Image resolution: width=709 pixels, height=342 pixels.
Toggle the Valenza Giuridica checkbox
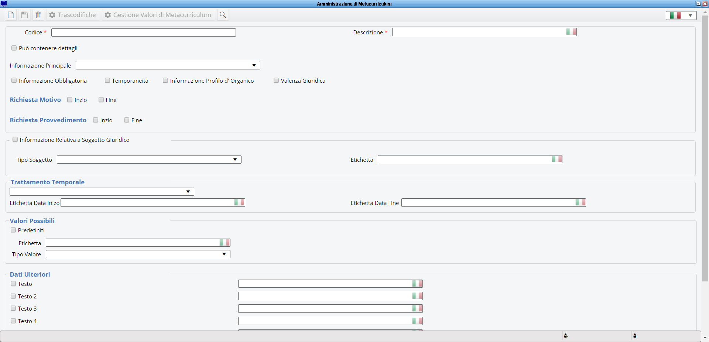tap(276, 81)
